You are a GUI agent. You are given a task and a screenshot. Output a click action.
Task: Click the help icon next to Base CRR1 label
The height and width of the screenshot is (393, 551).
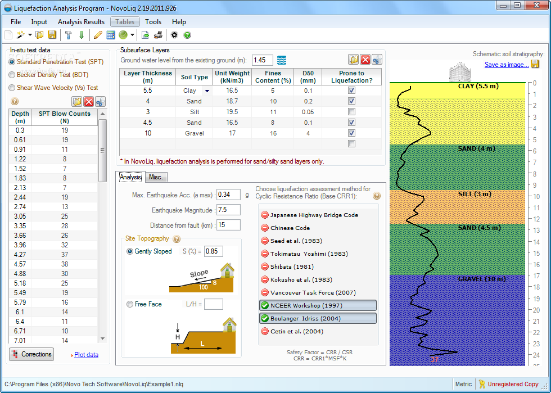[376, 196]
